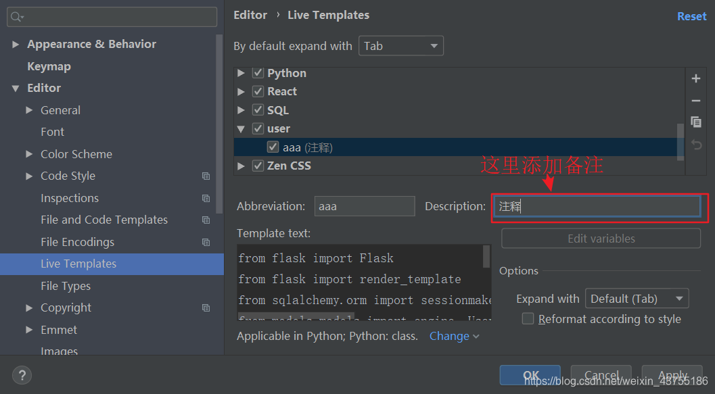715x394 pixels.
Task: Click the Editor breadcrumb
Action: click(250, 15)
